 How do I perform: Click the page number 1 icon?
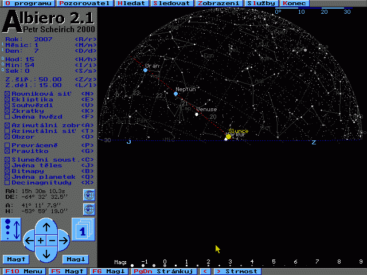pyautogui.click(x=83, y=229)
